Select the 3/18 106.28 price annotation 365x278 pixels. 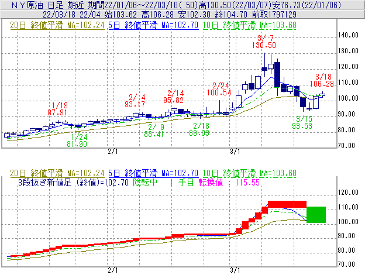(x=324, y=80)
